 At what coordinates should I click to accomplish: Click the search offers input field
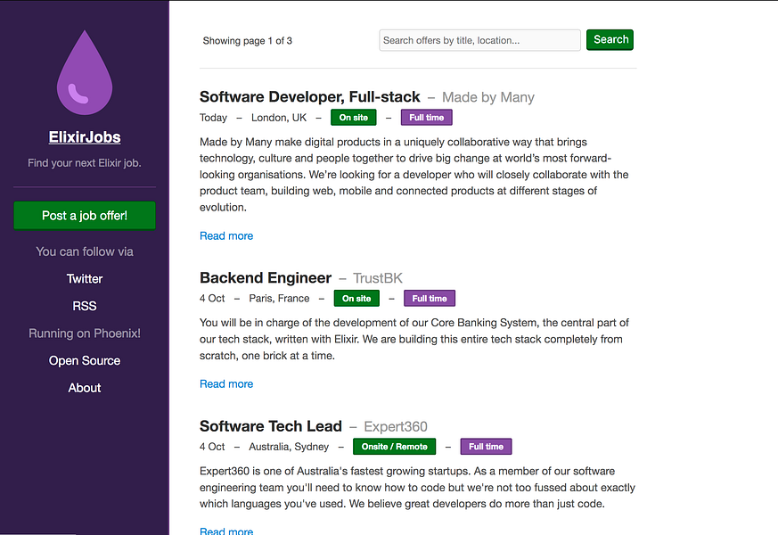(479, 39)
